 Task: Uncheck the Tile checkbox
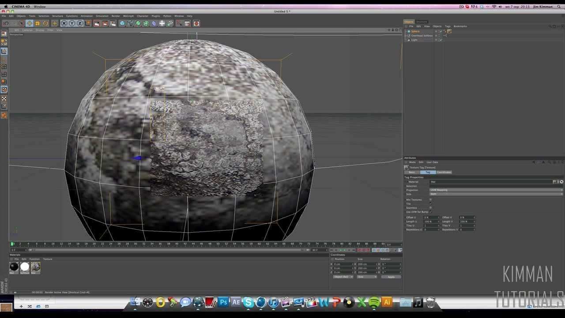point(430,204)
